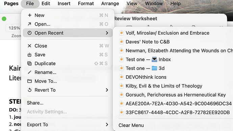Expand the Revert To submenu
This screenshot has width=233, height=131.
click(68, 90)
